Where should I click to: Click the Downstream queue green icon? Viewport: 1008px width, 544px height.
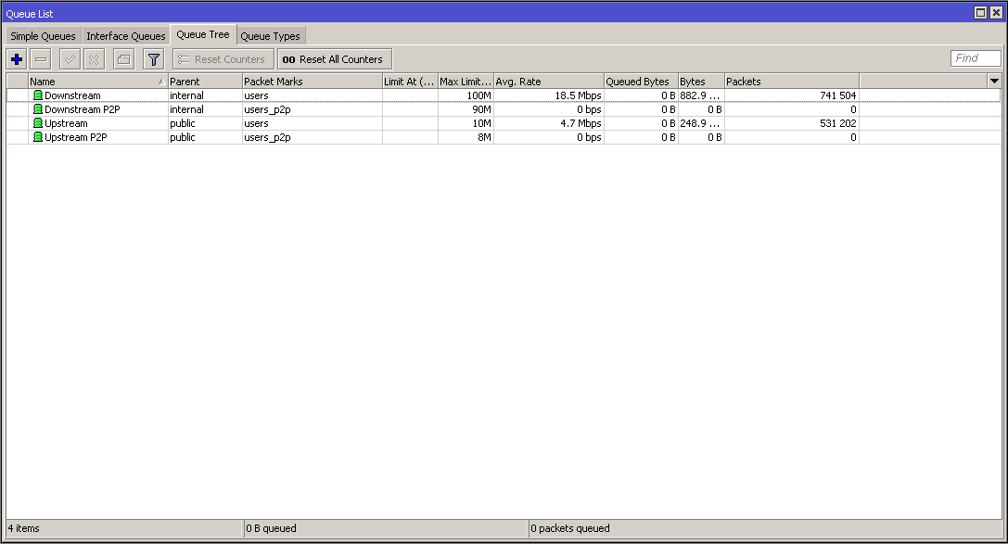coord(38,95)
